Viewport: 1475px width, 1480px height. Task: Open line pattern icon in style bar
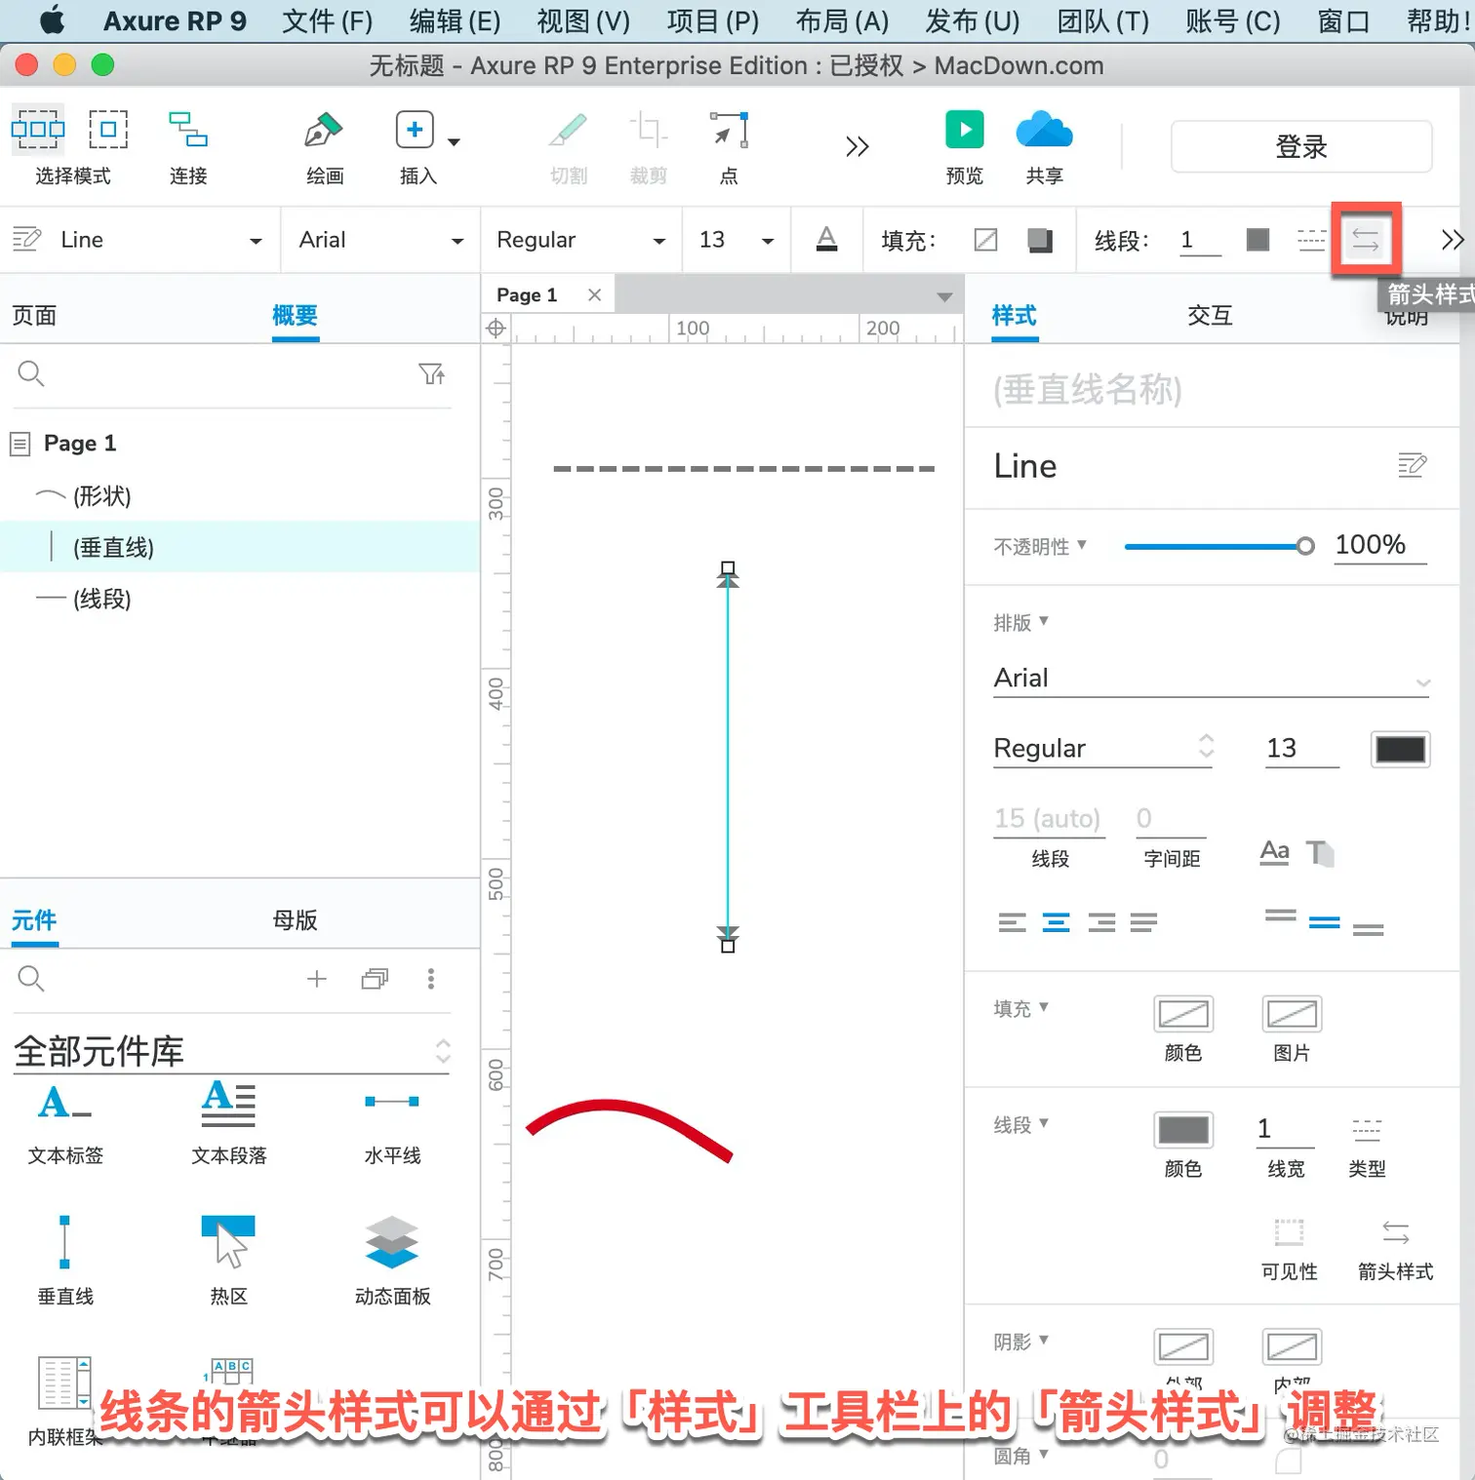click(1311, 240)
